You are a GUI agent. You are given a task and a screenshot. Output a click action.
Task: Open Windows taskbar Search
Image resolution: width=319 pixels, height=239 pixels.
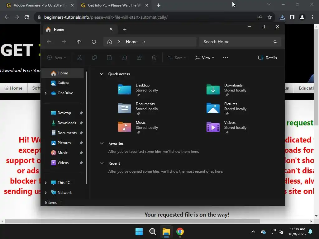pos(153,232)
